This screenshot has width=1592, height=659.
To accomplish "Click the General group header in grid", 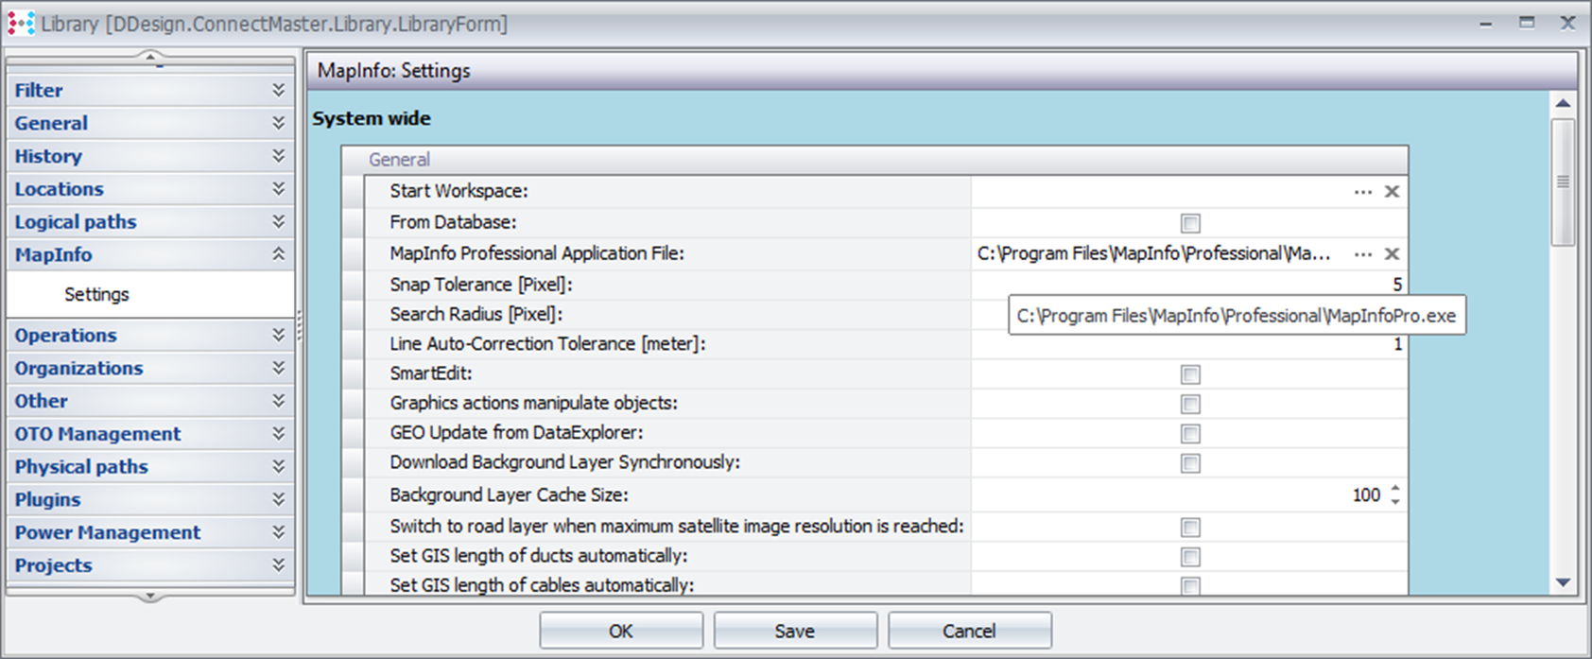I will click(x=874, y=160).
